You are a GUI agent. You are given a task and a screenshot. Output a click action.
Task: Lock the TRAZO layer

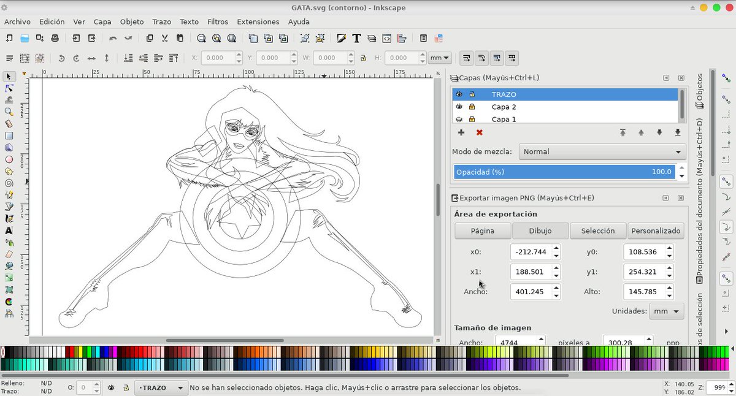pos(472,94)
